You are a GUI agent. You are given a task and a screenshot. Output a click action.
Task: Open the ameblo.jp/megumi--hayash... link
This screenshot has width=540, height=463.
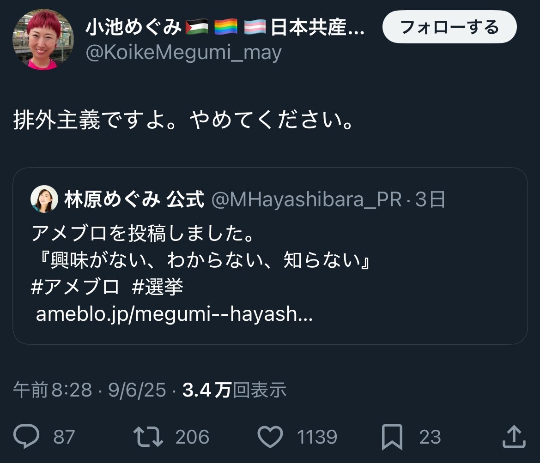tap(174, 313)
